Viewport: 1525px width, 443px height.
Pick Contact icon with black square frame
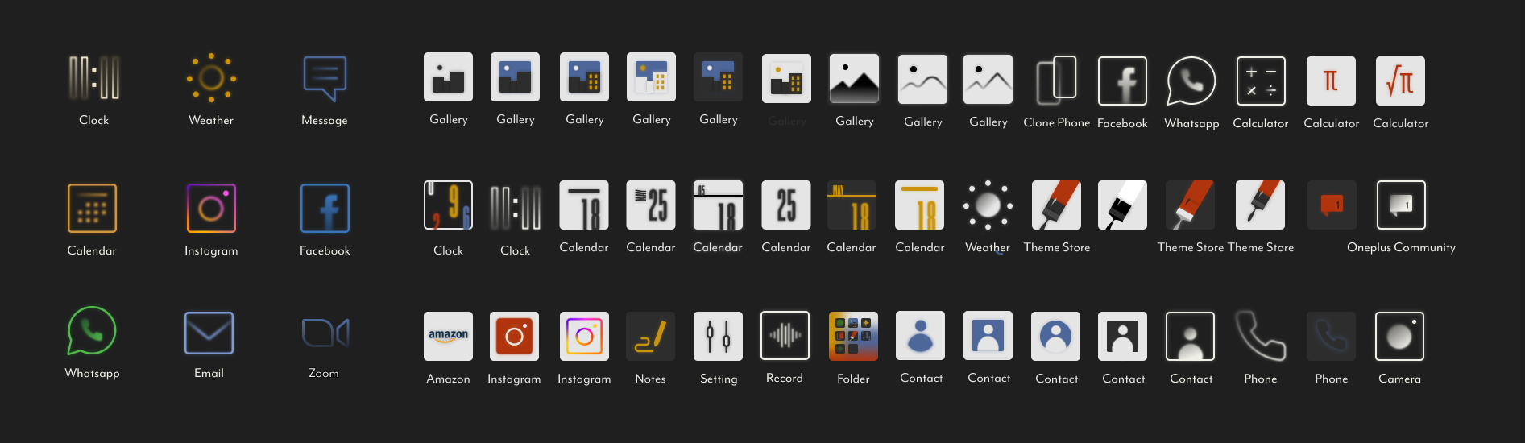pyautogui.click(x=1123, y=336)
